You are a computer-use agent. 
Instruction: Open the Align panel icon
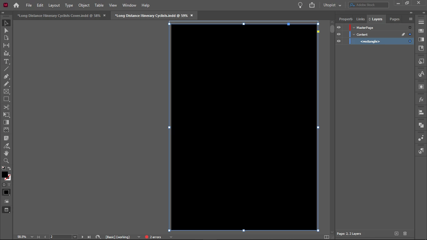pyautogui.click(x=421, y=112)
